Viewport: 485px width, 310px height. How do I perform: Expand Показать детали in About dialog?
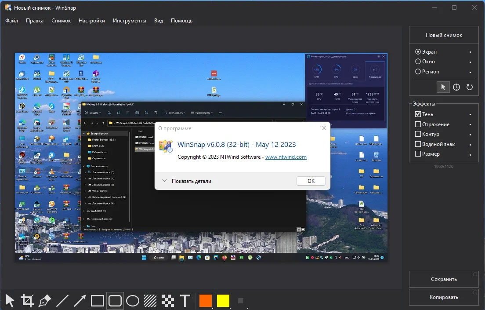coord(187,181)
